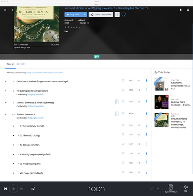
Task: Favorite III. Thema III (Ruhig) track
Action: (123, 134)
